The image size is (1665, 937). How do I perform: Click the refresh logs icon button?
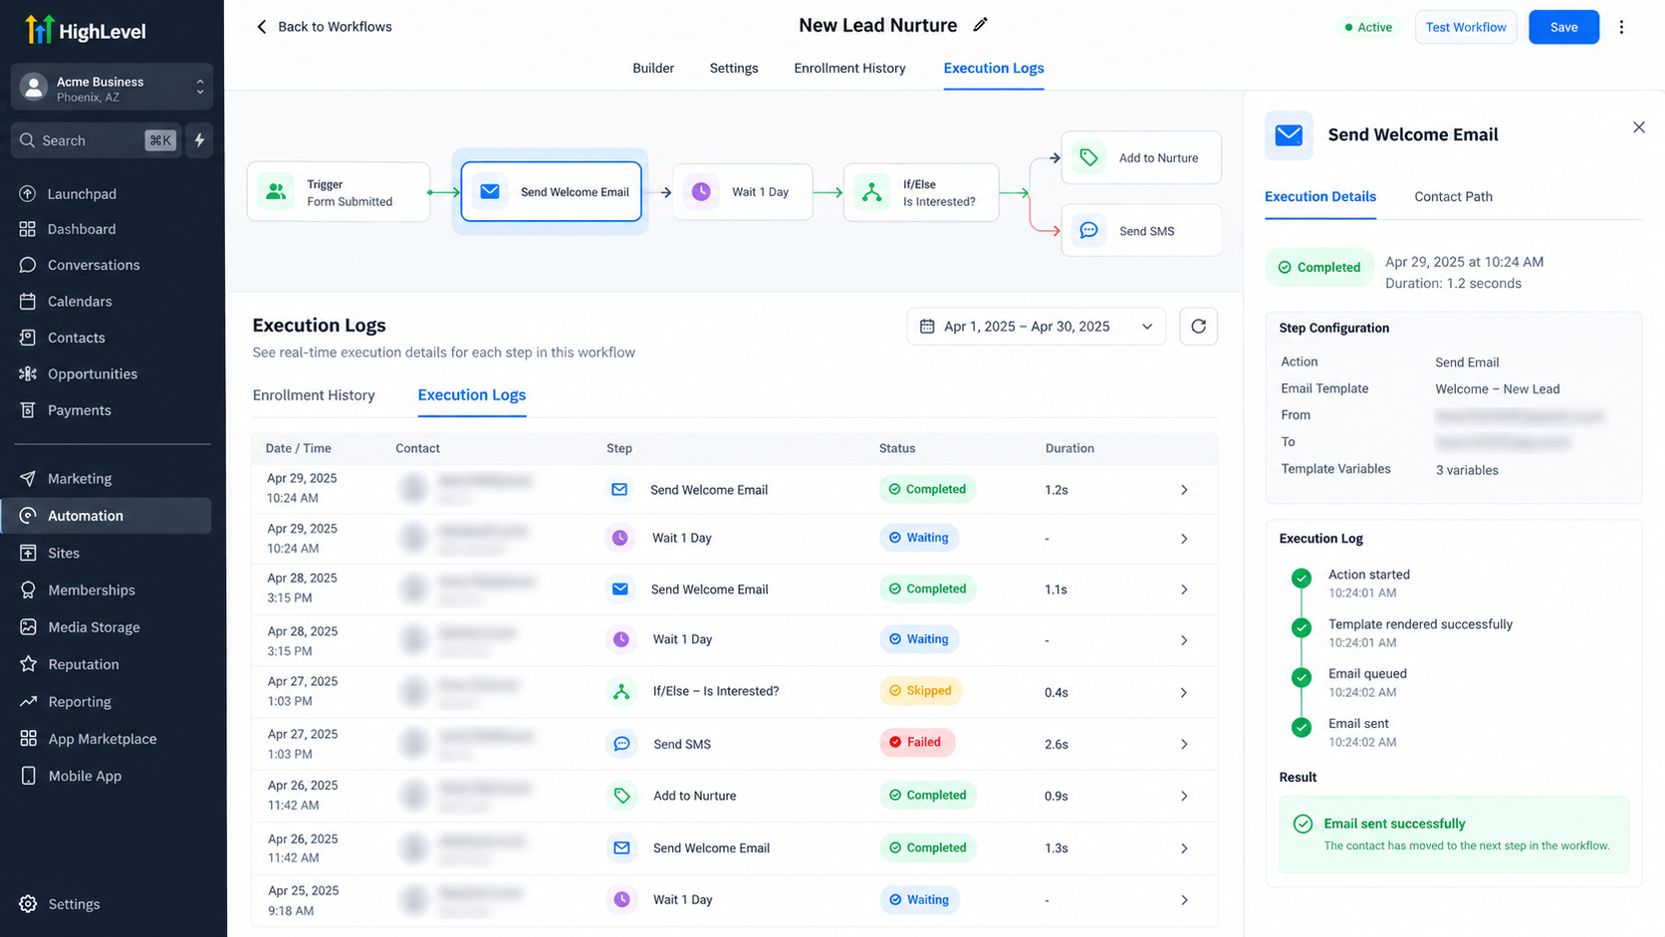coord(1198,327)
